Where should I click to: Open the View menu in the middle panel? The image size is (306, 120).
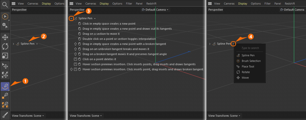(79, 4)
